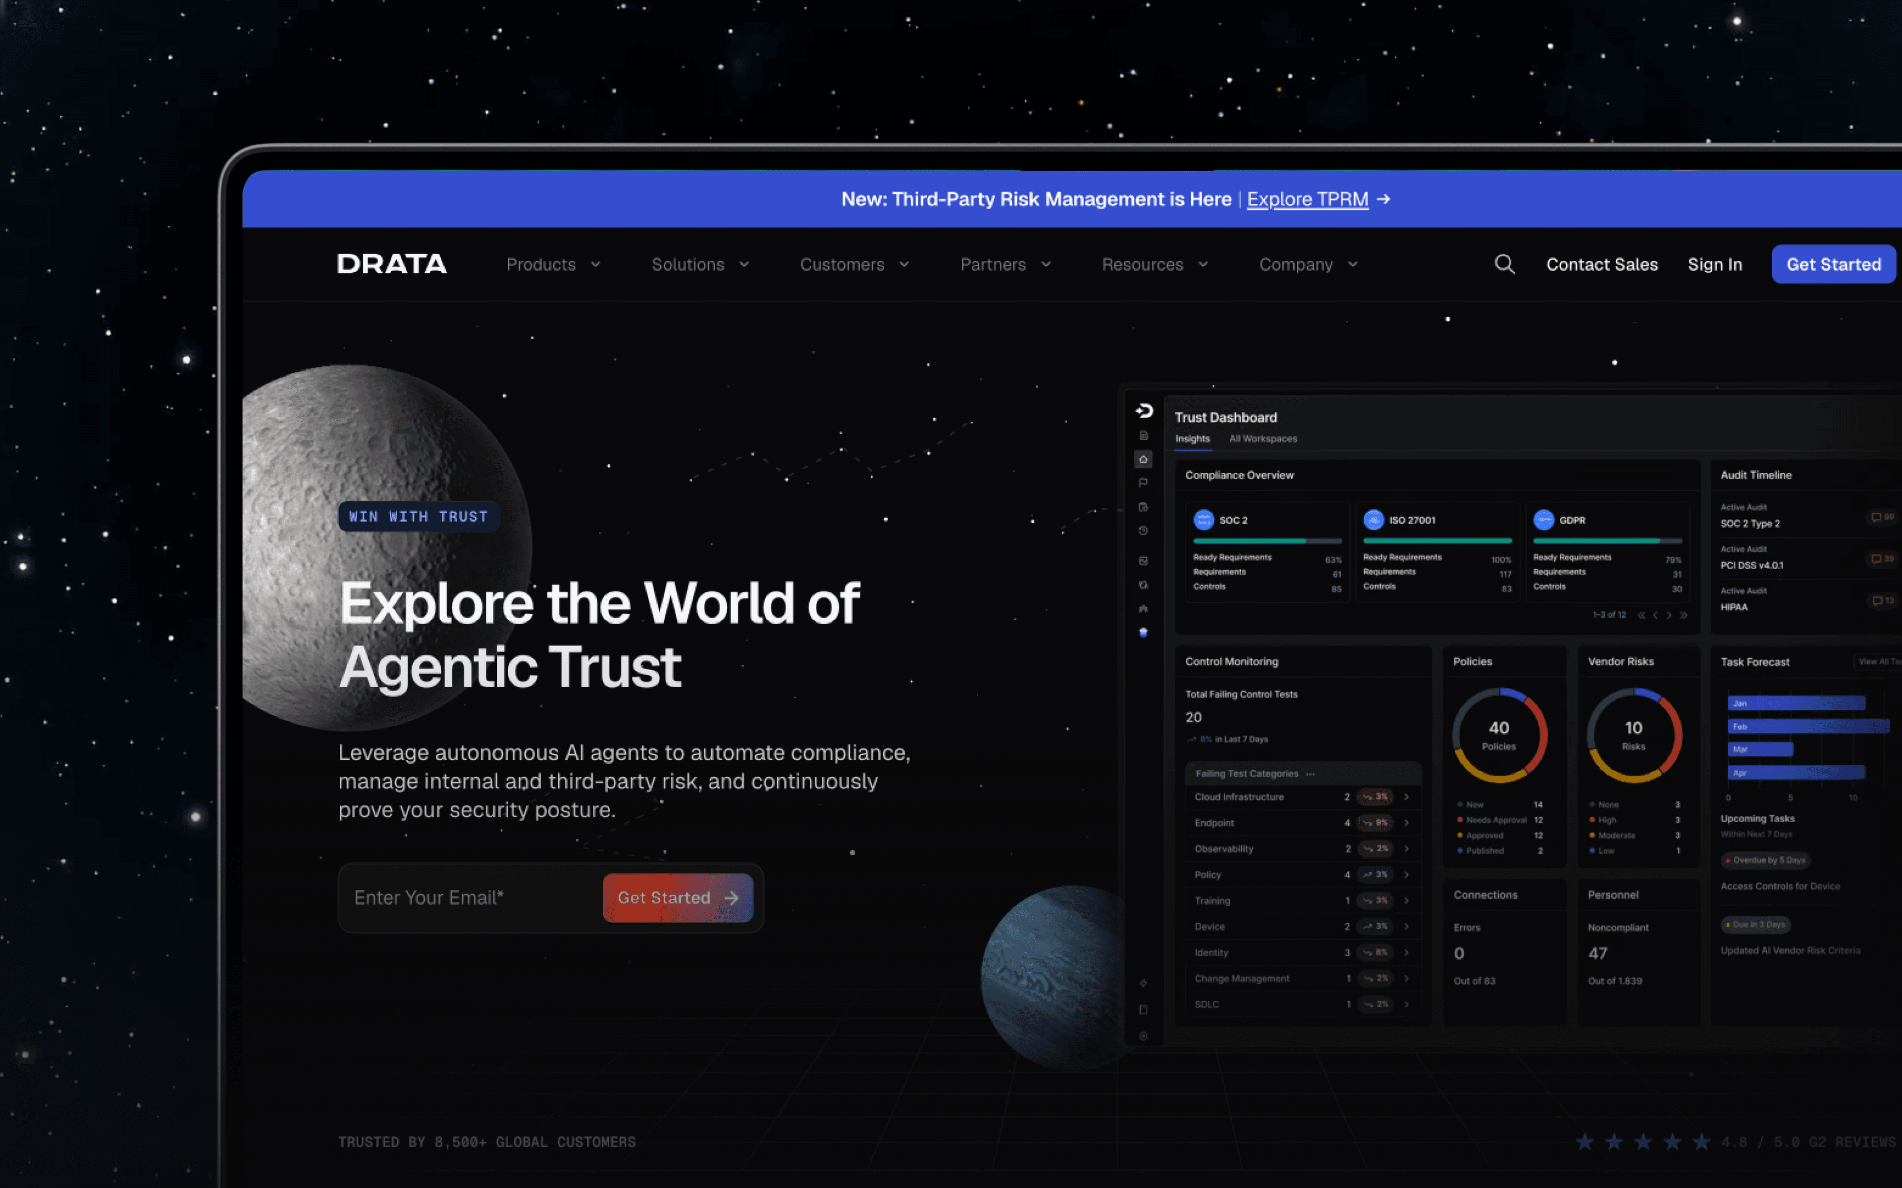The width and height of the screenshot is (1902, 1188).
Task: Click the ISO 27001 framework badge icon
Action: click(x=1373, y=520)
